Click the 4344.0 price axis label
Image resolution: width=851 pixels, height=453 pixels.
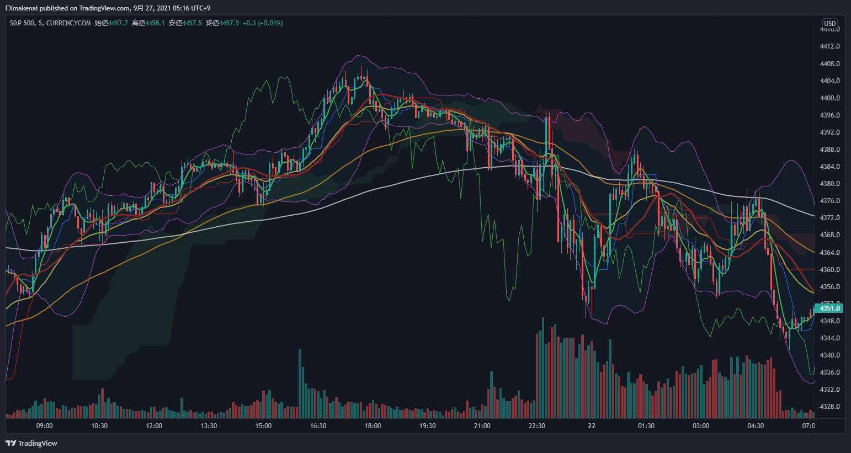[829, 338]
